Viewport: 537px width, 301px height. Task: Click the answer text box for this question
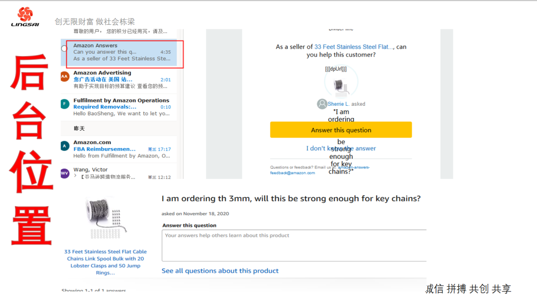[x=294, y=245]
